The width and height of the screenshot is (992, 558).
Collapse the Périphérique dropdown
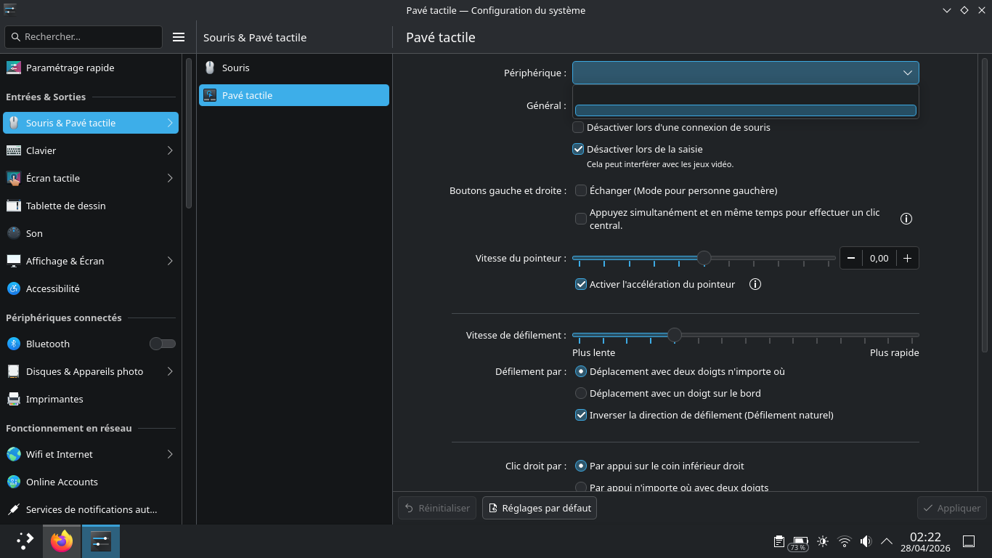click(x=746, y=73)
